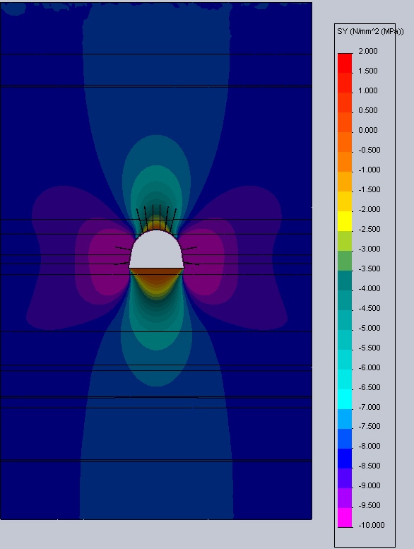The width and height of the screenshot is (414, 549).
Task: Pick the -2.000 legend label
Action: click(x=369, y=209)
